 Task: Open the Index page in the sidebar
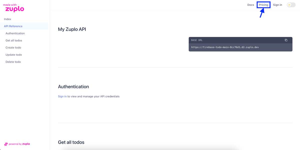coord(7,19)
